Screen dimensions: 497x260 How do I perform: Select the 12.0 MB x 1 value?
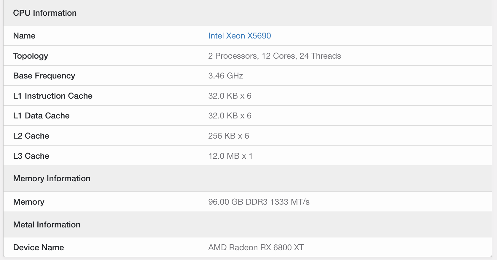[230, 156]
